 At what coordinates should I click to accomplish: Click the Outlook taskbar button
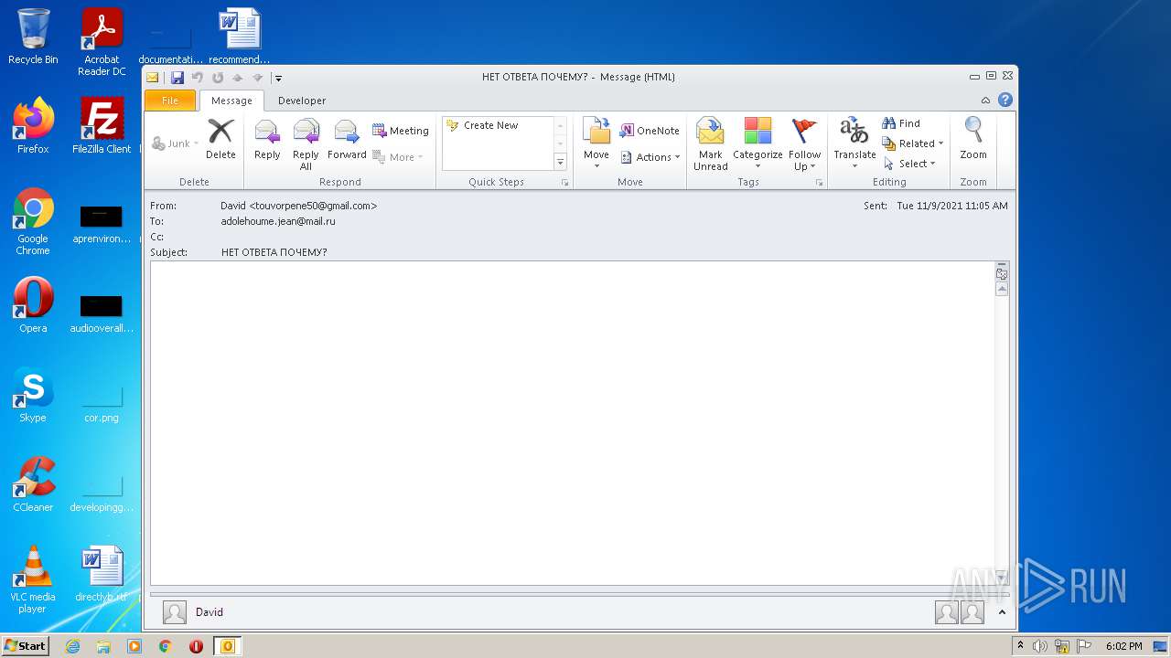(228, 646)
